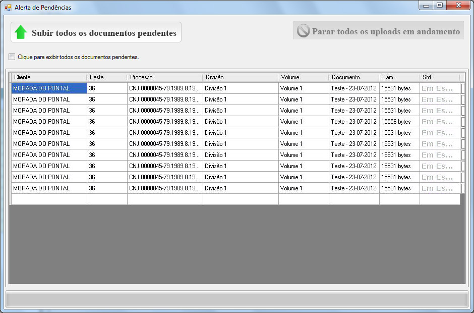Image resolution: width=474 pixels, height=313 pixels.
Task: Minimize the Alerta de Pendências window
Action: pyautogui.click(x=427, y=6)
